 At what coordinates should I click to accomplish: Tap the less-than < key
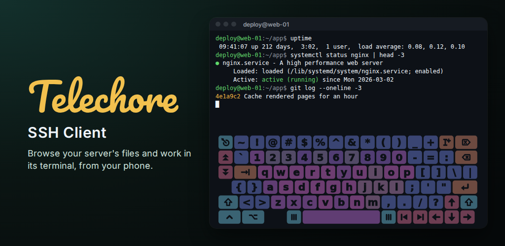(247, 202)
